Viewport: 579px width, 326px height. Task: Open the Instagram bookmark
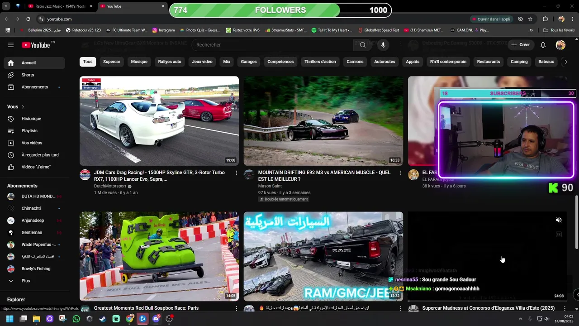164,30
